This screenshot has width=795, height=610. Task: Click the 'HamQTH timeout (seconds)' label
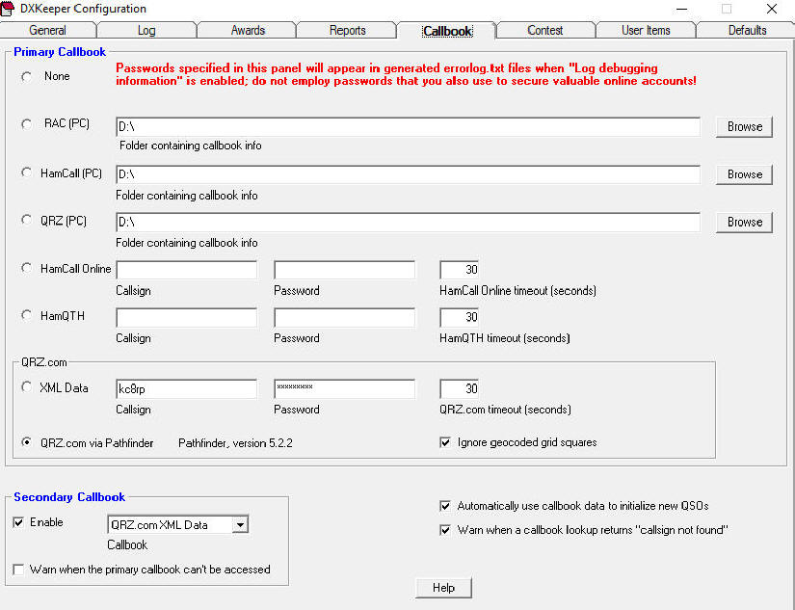point(505,338)
